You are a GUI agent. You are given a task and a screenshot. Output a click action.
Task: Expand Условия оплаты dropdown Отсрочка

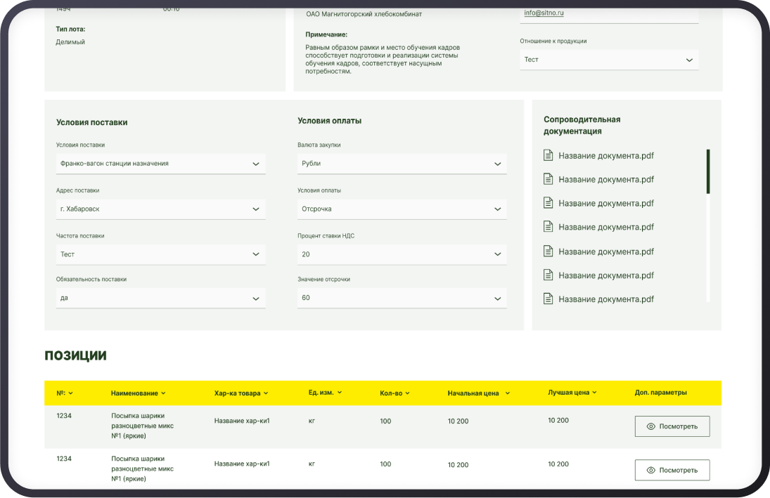[x=402, y=209]
